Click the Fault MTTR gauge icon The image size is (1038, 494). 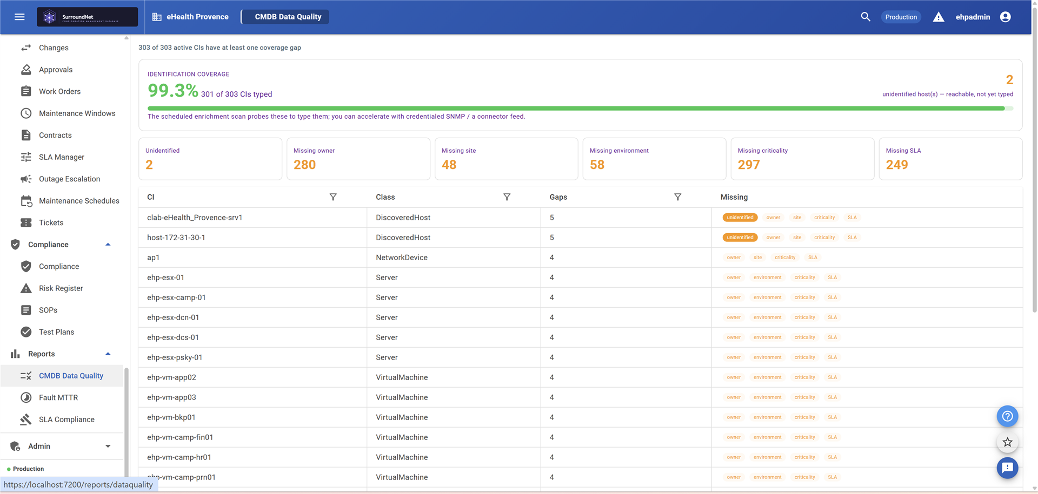26,397
